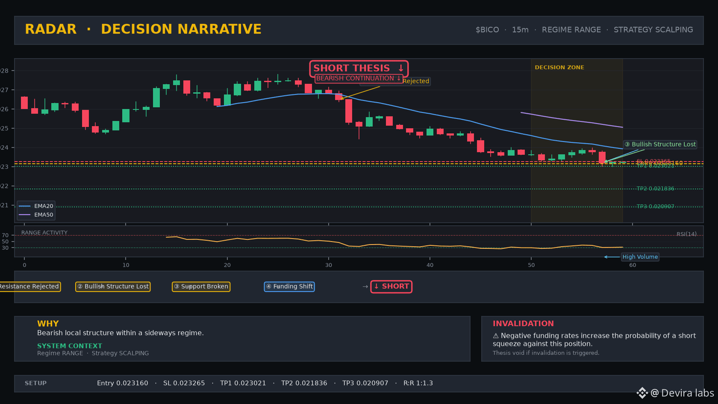718x404 pixels.
Task: Click the $BICO ticker in header
Action: (487, 30)
